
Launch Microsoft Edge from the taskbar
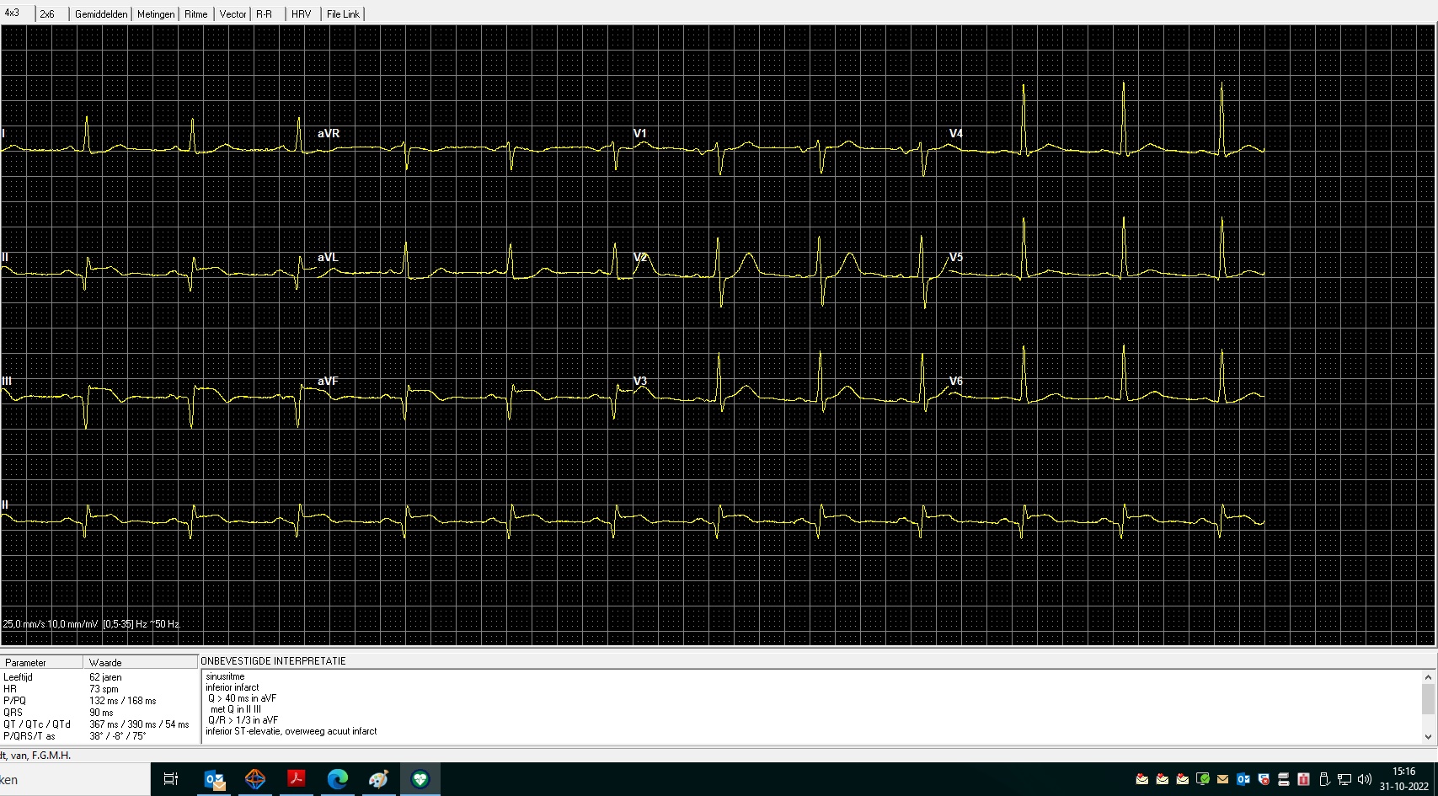tap(338, 779)
